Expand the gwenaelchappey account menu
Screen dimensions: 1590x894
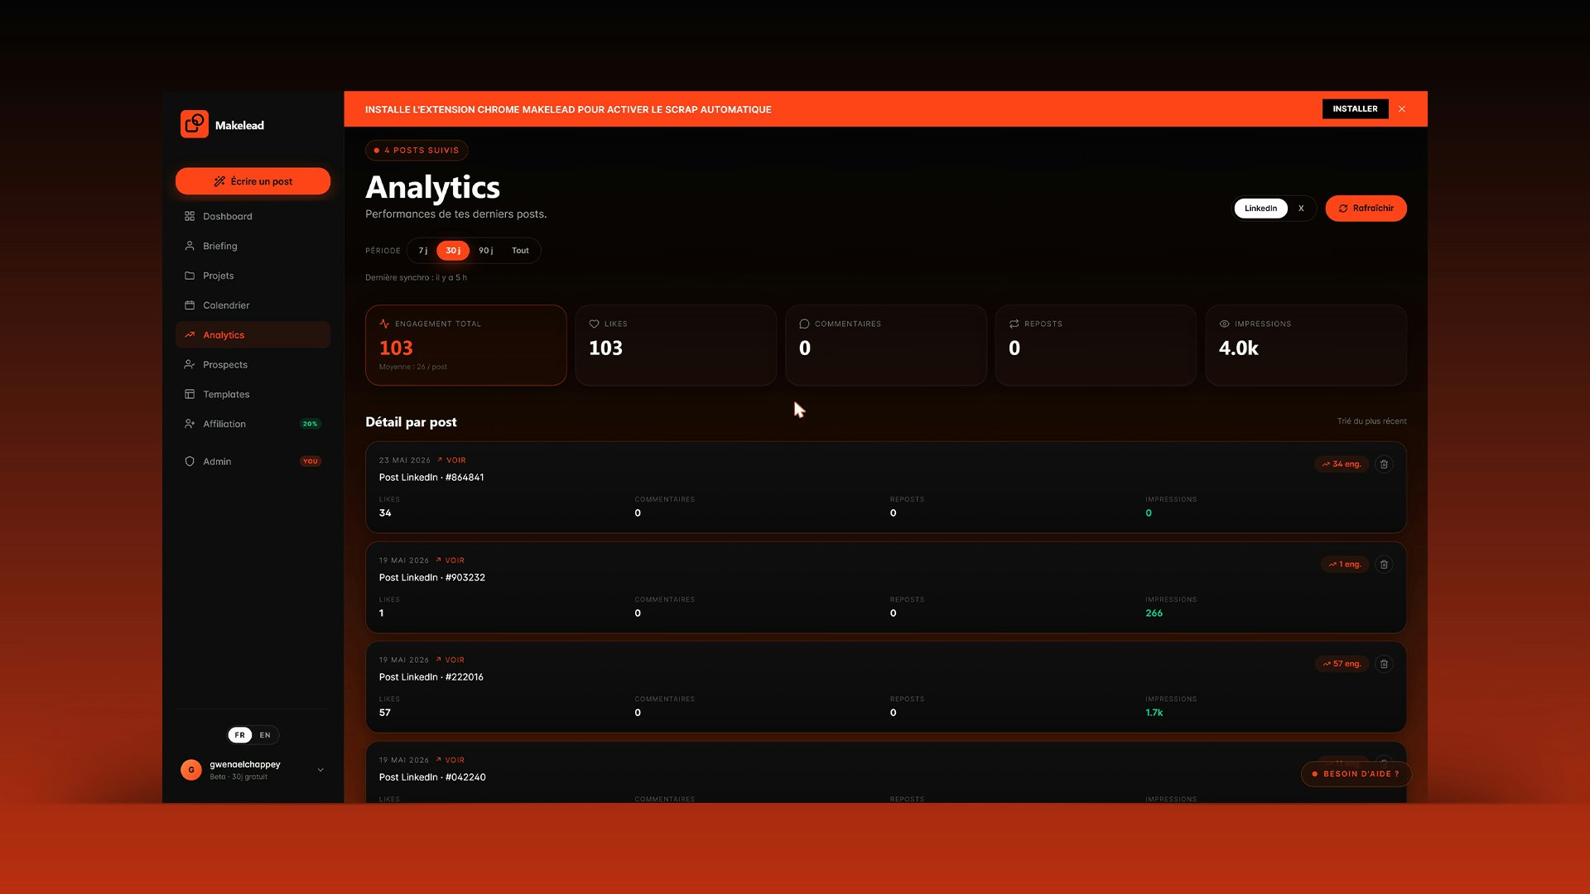[x=320, y=770]
